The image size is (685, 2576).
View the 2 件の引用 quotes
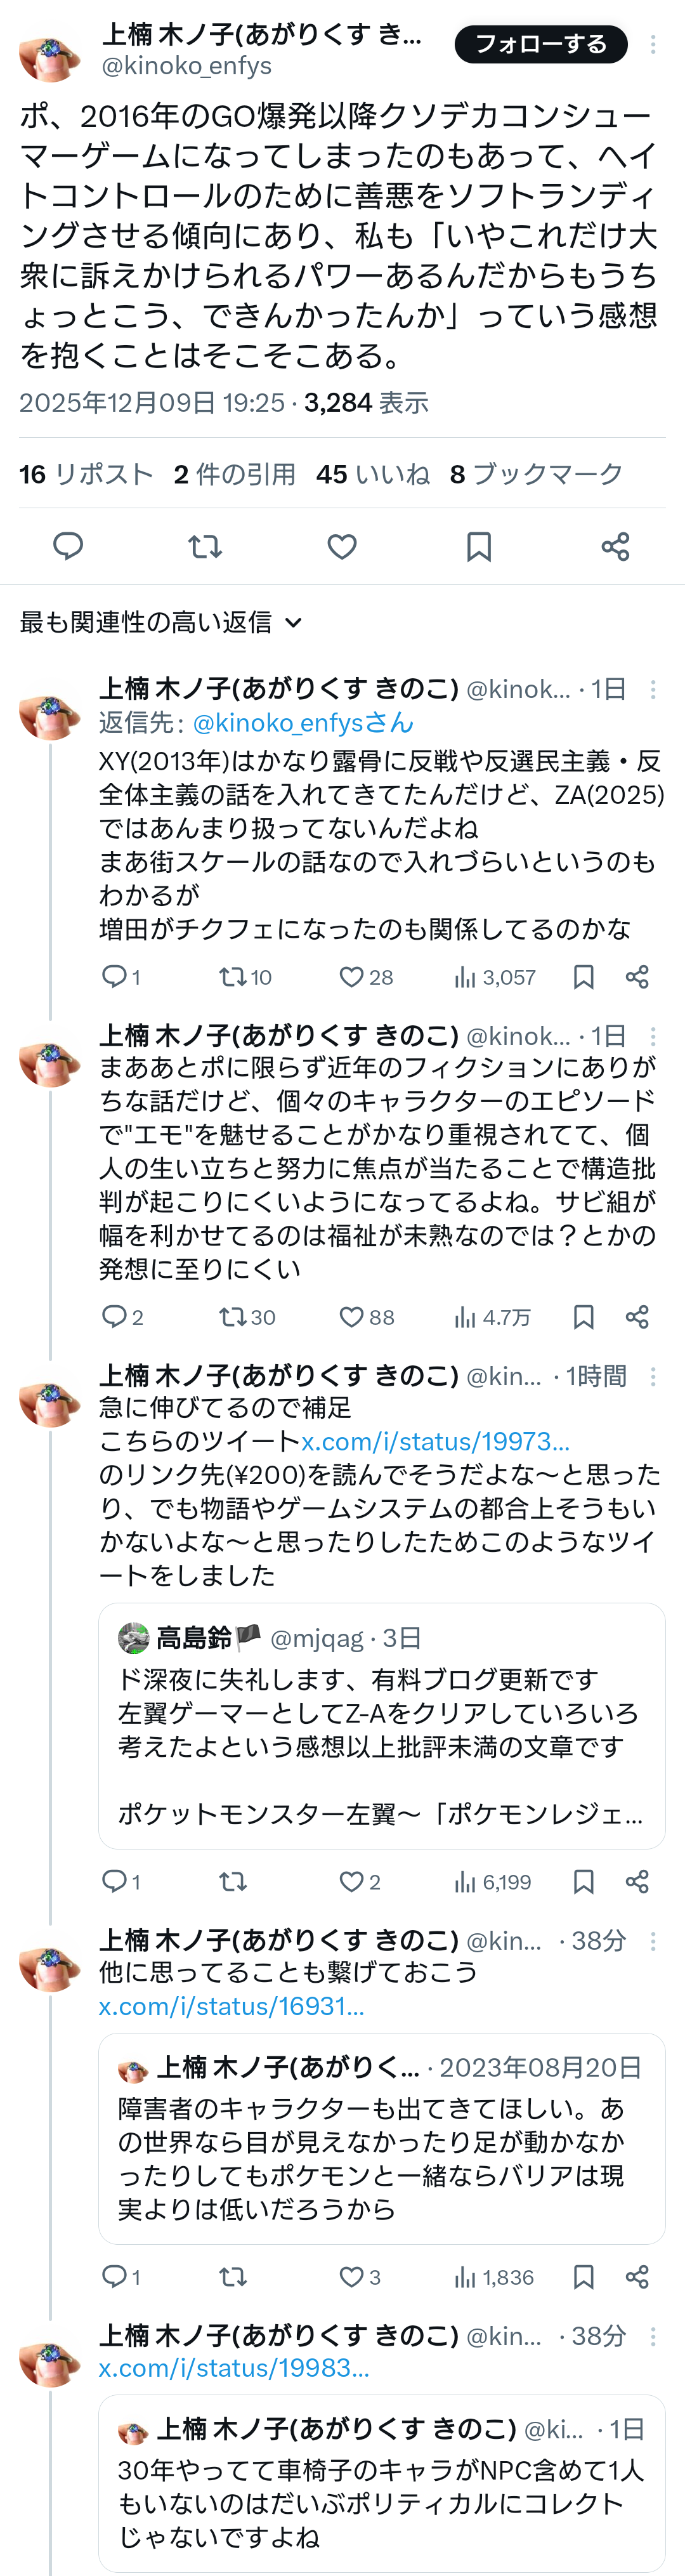pyautogui.click(x=234, y=474)
